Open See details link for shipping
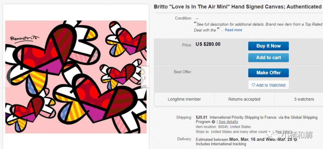Viewport: 323px width, 149px height. coord(228,122)
